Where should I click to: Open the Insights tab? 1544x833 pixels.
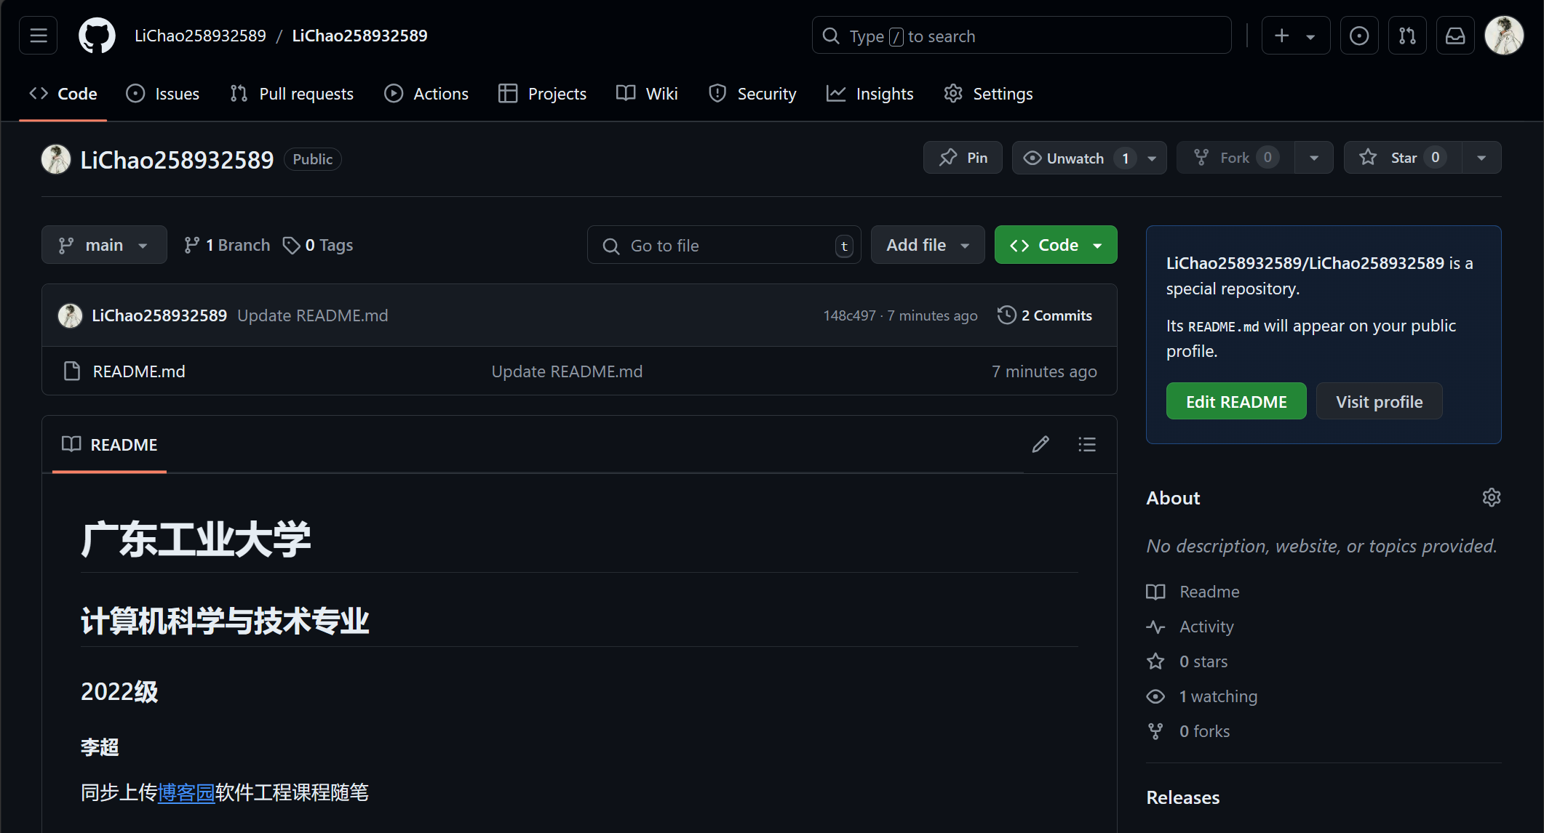(x=870, y=94)
